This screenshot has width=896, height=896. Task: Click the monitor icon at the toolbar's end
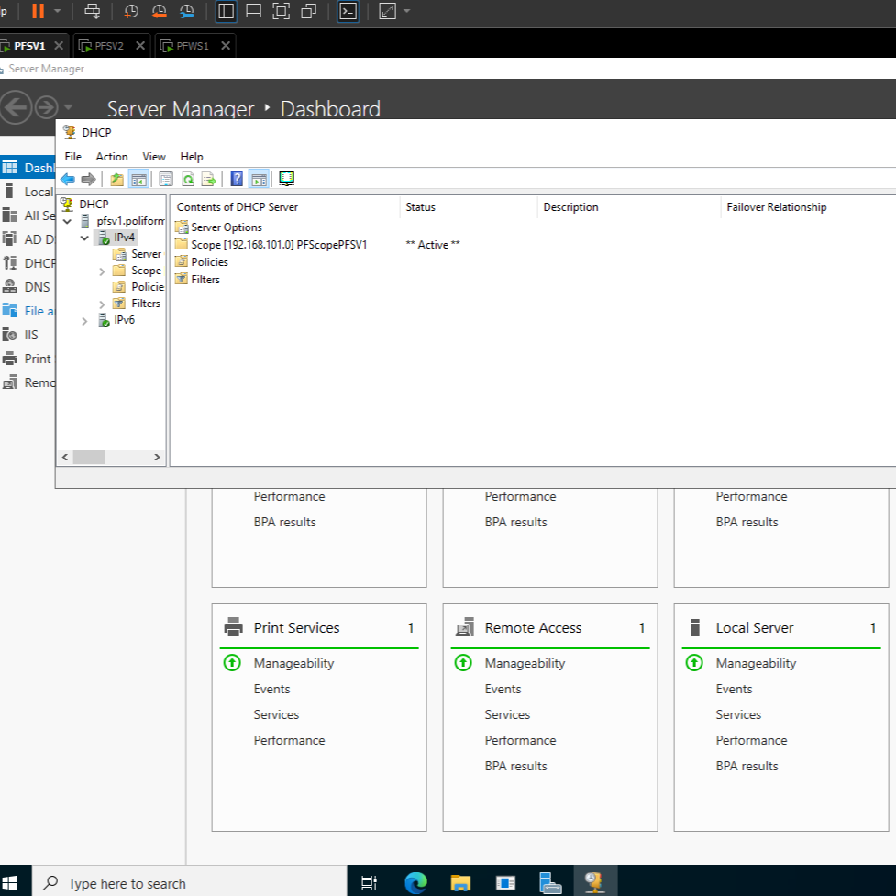[x=286, y=179]
